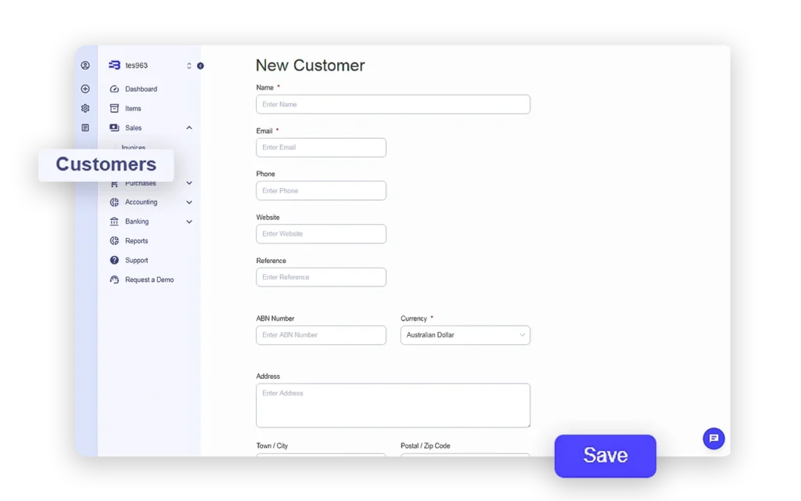Screen dimensions: 801x501
Task: Select Request a Demo menu item
Action: click(149, 279)
